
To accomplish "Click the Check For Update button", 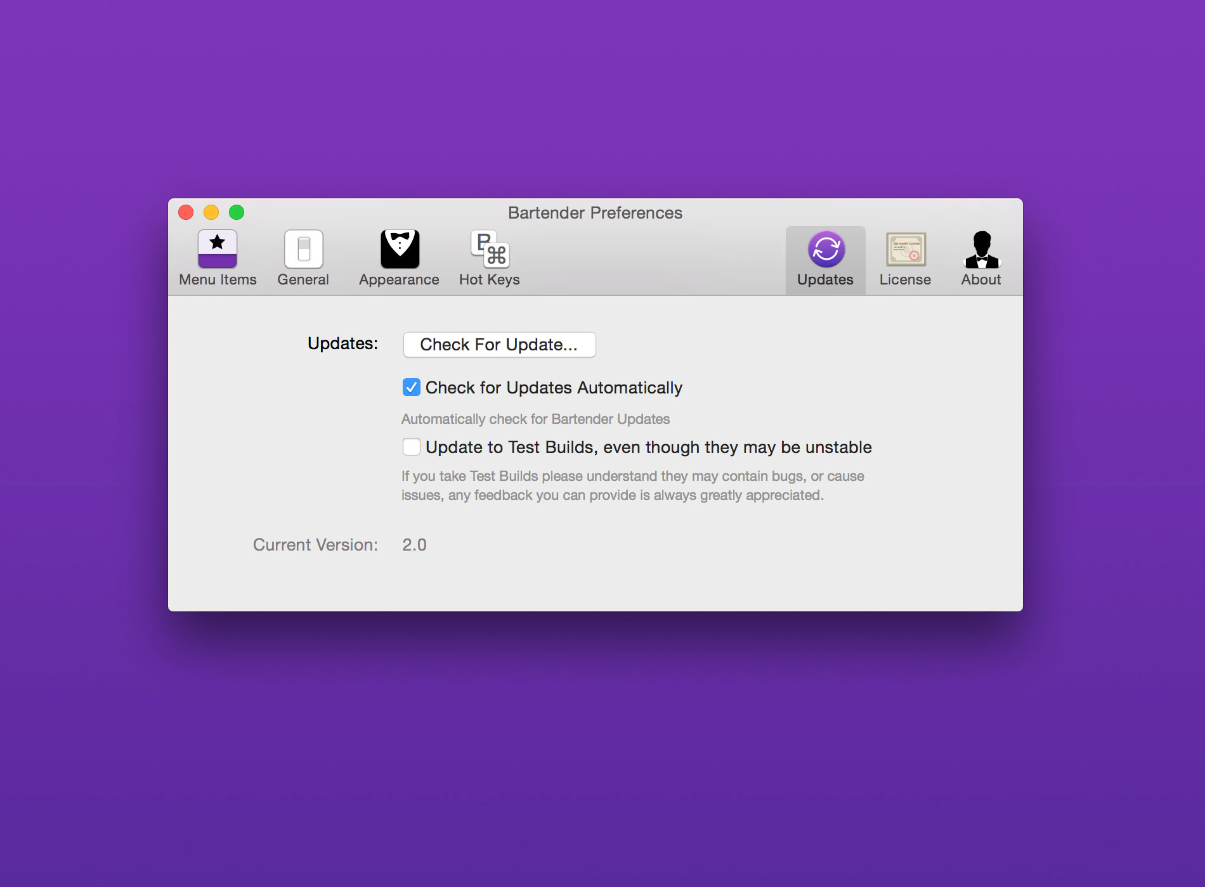I will [x=500, y=345].
